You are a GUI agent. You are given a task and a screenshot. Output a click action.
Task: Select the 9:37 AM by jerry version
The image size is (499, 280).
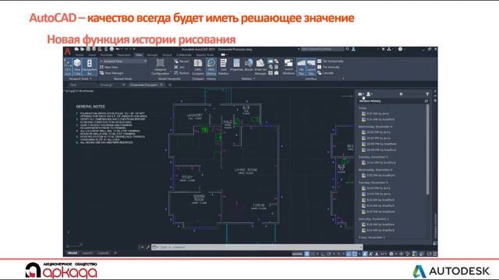click(x=375, y=114)
